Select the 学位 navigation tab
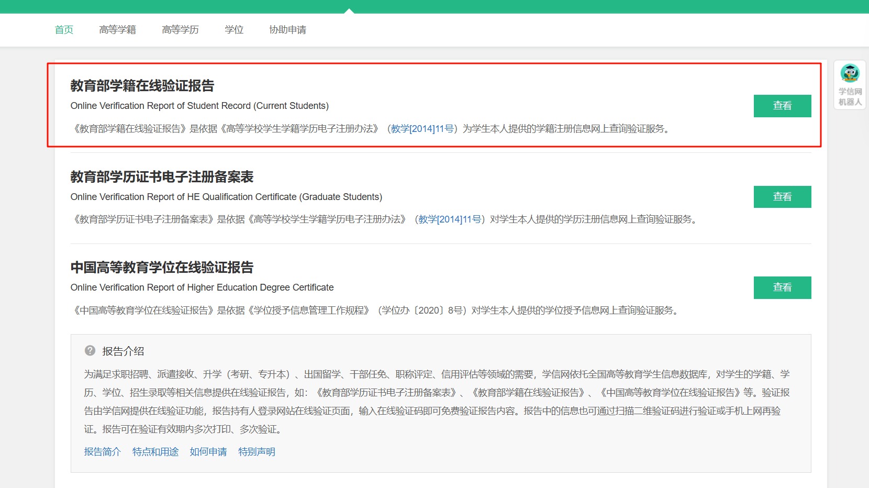The width and height of the screenshot is (869, 488). [234, 30]
